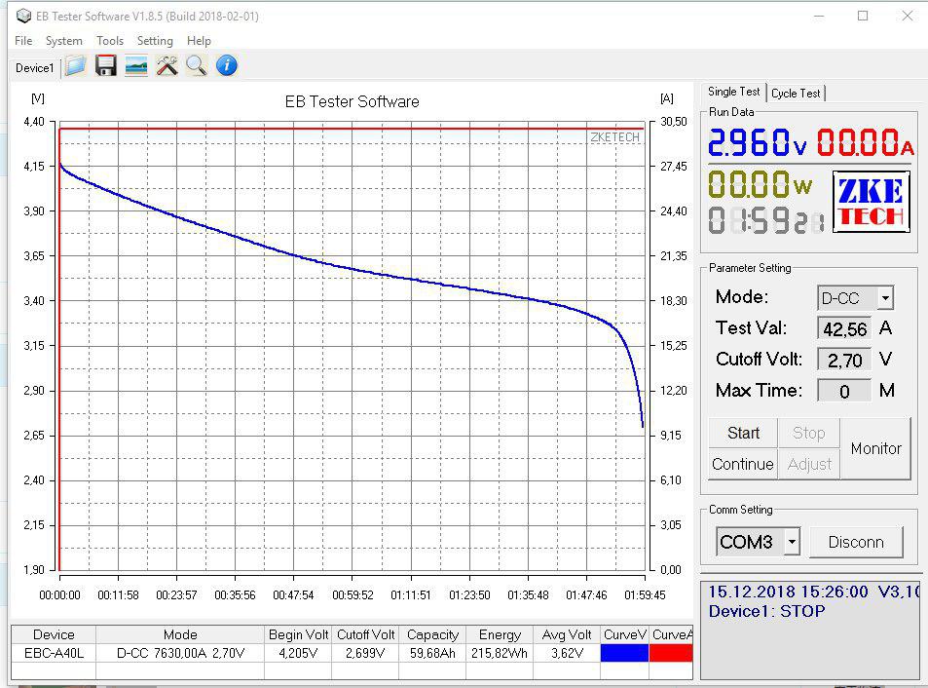Click the Device column header
928x688 pixels.
point(54,634)
